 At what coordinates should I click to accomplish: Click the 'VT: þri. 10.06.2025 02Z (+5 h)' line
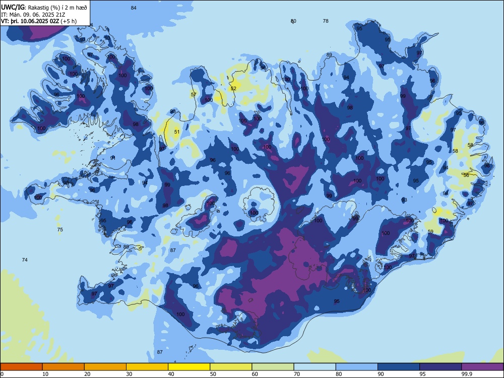[x=39, y=21]
